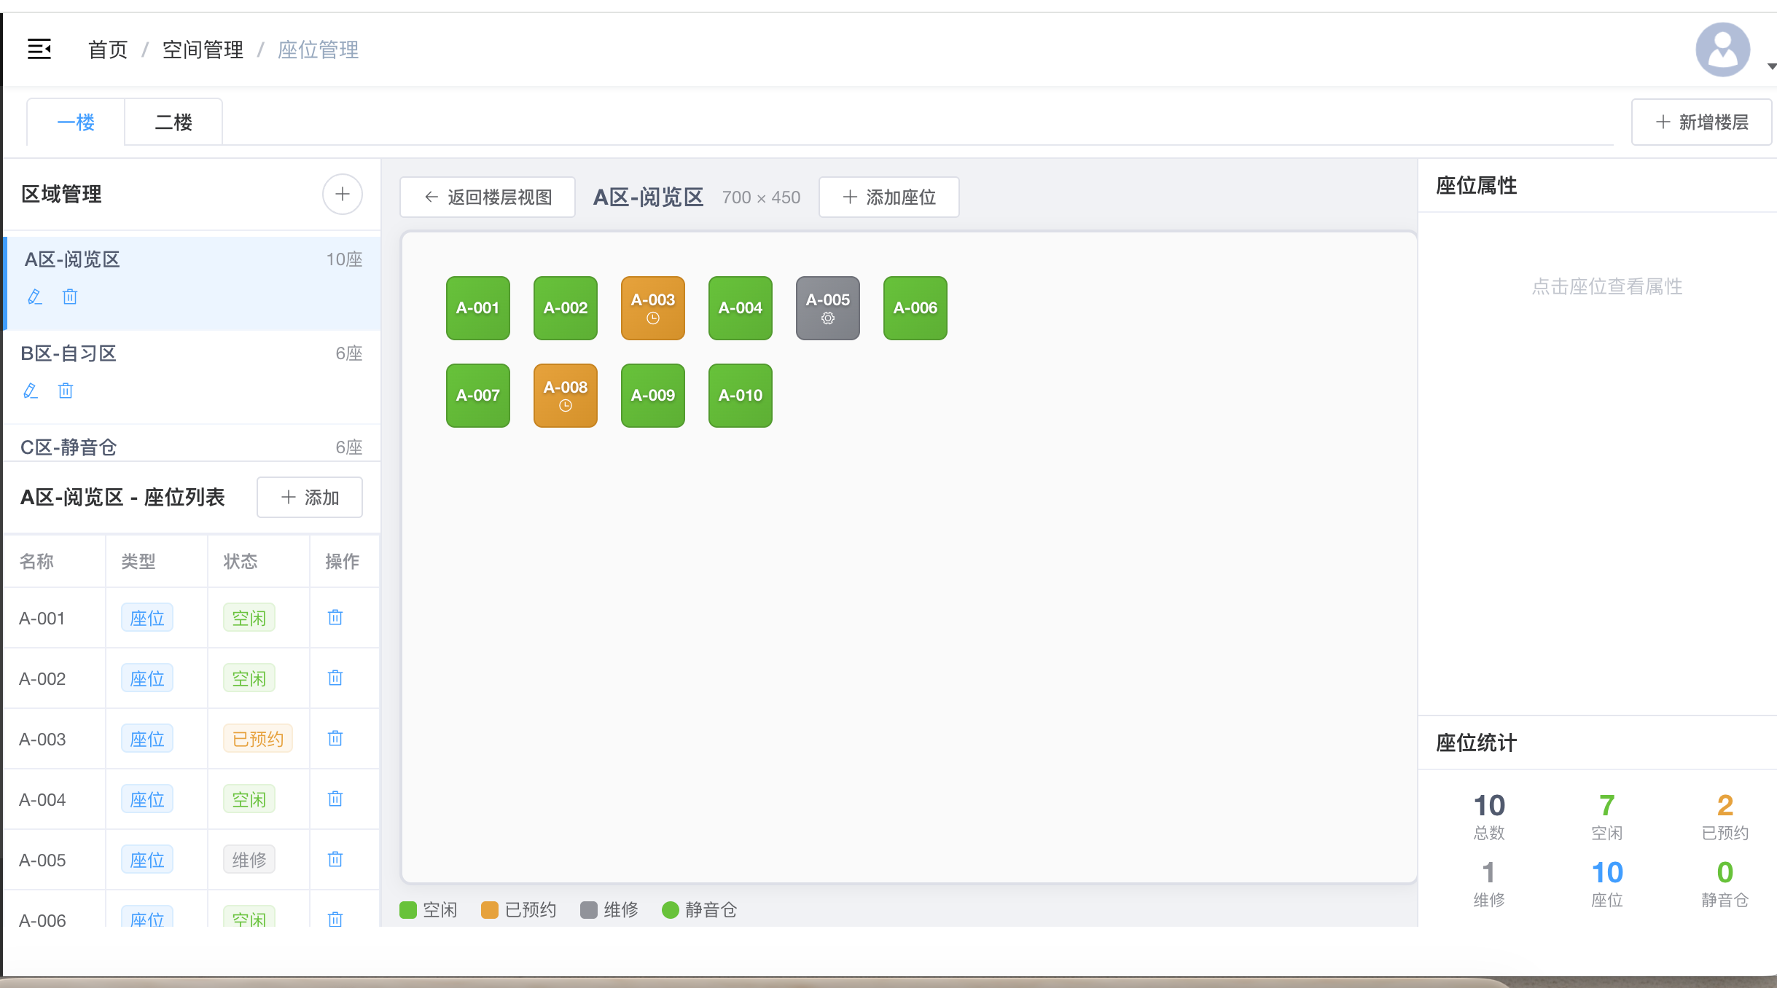The height and width of the screenshot is (988, 1777).
Task: Delete seat A-003 in the seat list
Action: point(335,739)
